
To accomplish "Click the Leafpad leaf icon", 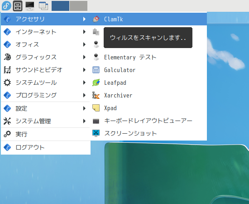I will tap(96, 83).
